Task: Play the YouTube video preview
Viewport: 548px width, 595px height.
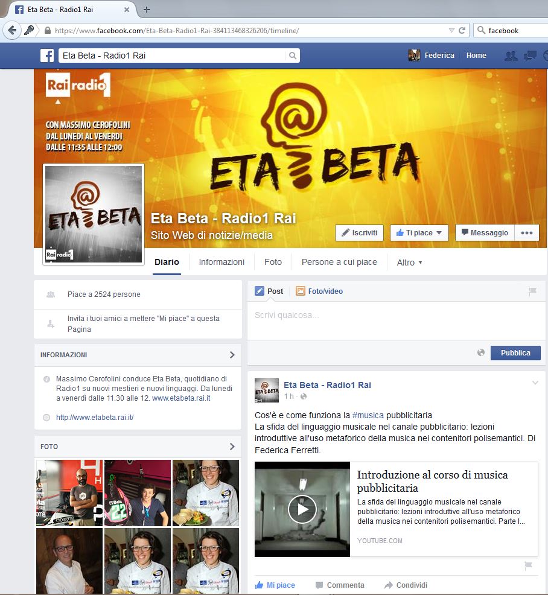Action: click(302, 509)
